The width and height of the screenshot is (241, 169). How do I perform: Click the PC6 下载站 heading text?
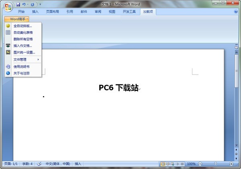pos(118,88)
